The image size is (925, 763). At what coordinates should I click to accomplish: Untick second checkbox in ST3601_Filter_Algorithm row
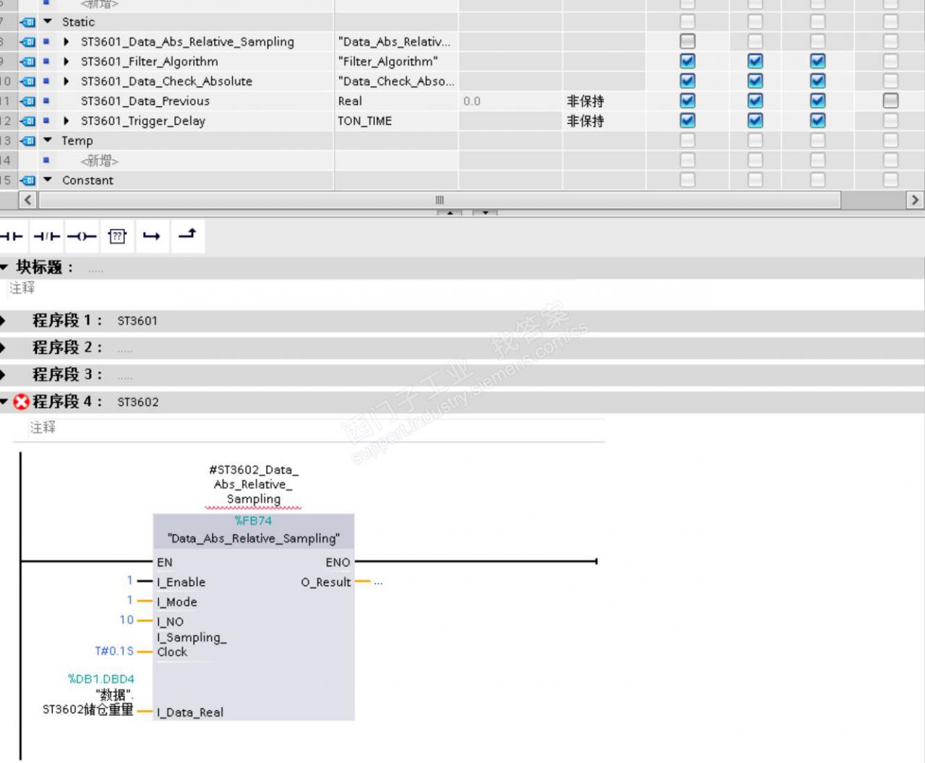point(755,61)
